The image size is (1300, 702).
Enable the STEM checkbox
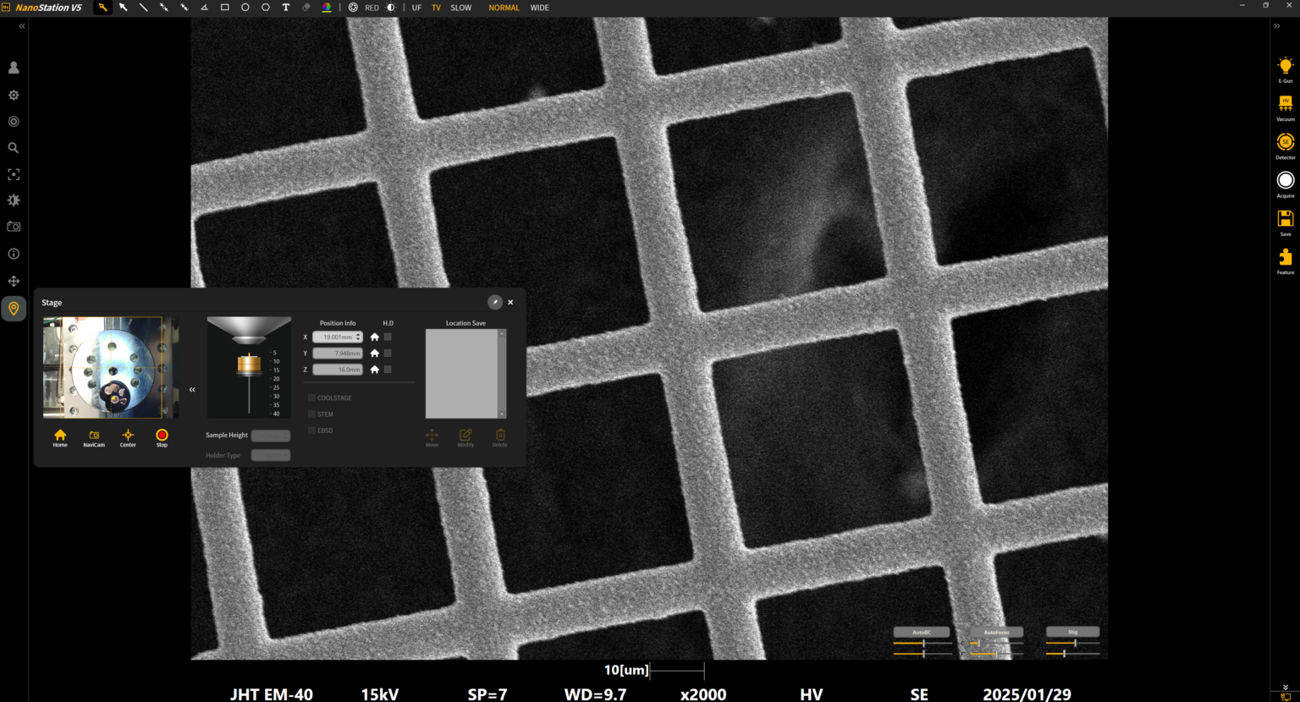(x=311, y=414)
